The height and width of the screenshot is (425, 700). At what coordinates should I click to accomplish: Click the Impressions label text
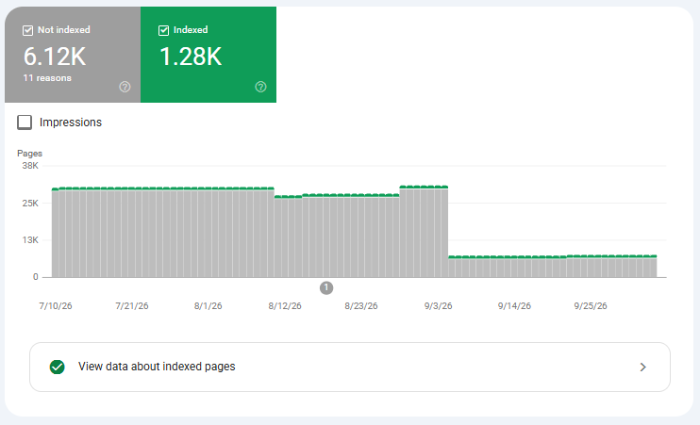click(71, 123)
